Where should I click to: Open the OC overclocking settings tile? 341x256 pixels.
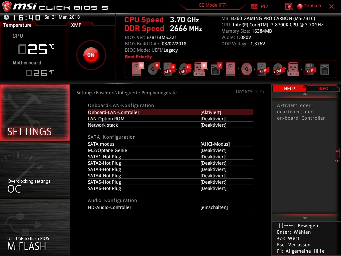point(35,170)
